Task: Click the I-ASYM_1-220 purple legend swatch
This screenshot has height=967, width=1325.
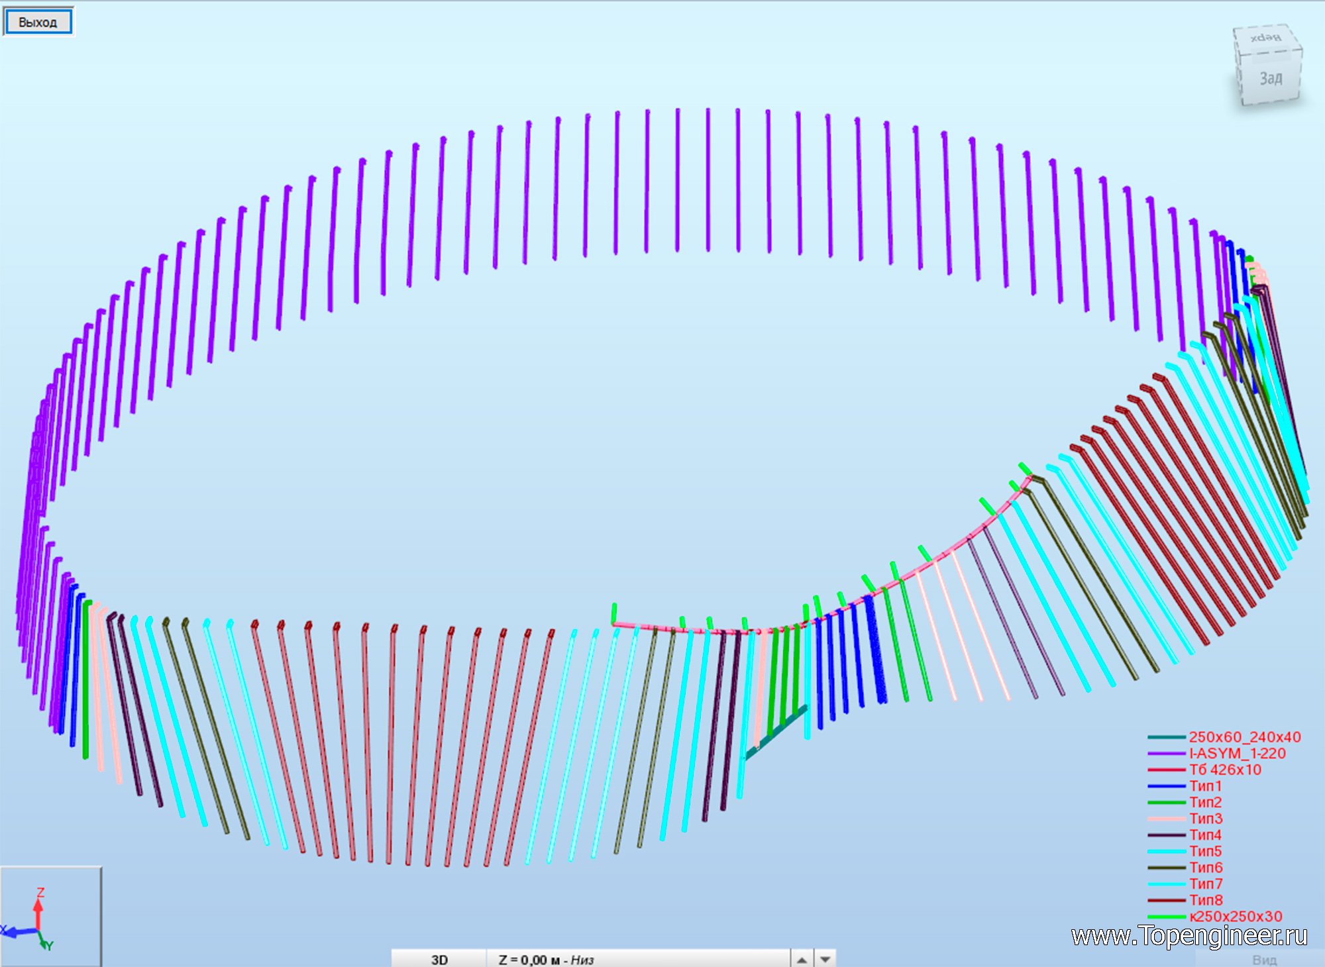Action: [x=1166, y=754]
